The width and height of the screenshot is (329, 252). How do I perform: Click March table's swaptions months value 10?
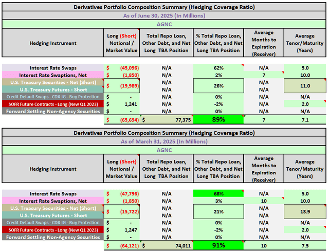click(x=264, y=201)
